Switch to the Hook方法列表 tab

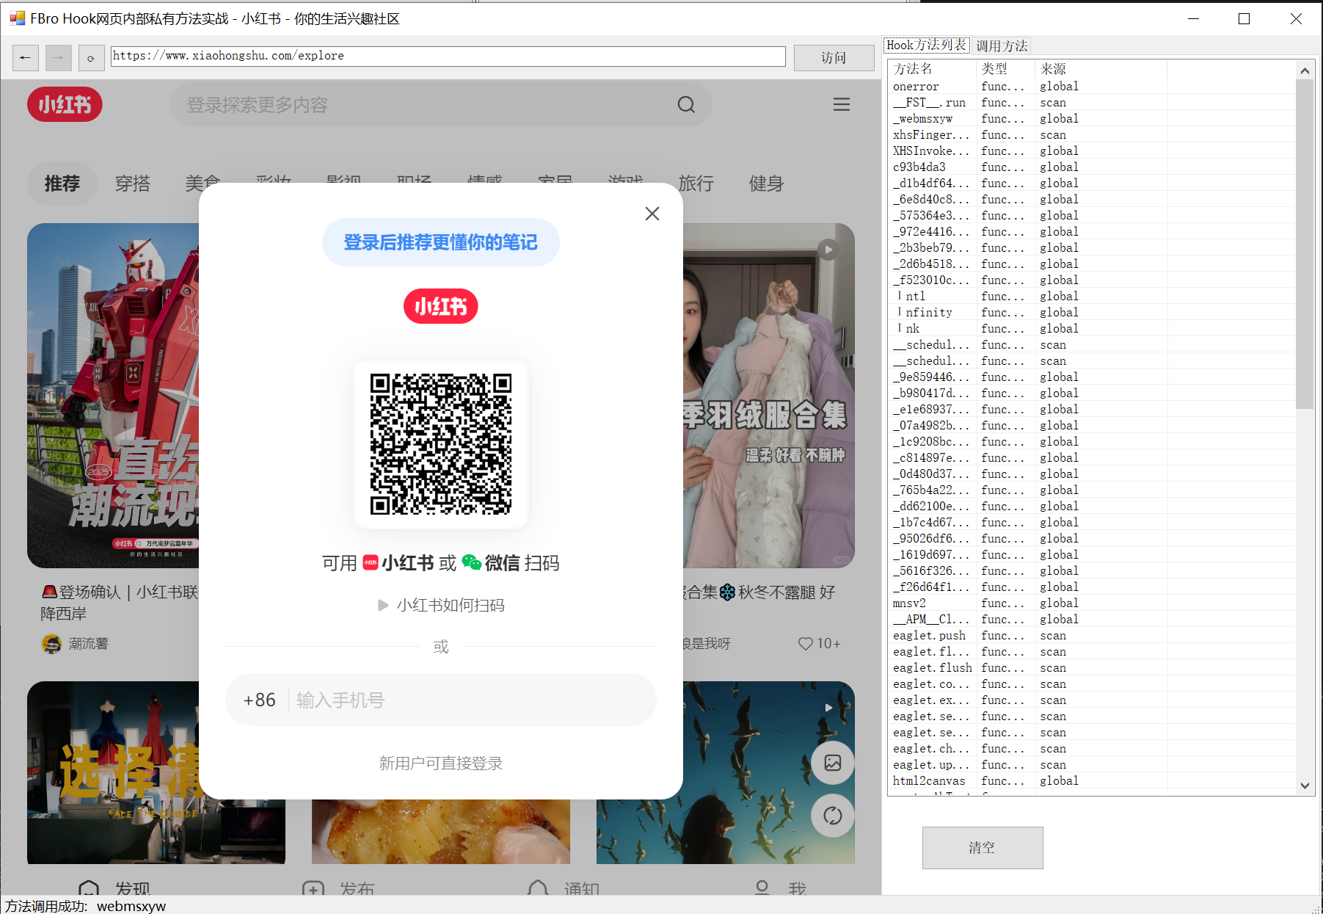927,46
